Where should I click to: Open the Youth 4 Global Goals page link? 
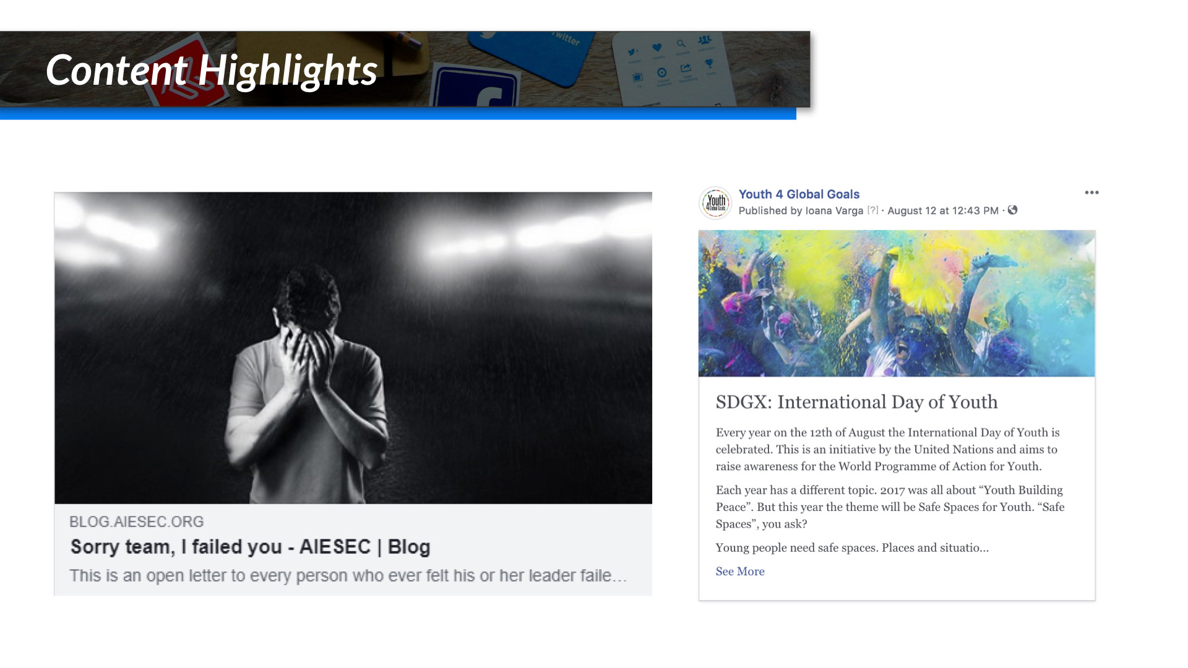(799, 194)
